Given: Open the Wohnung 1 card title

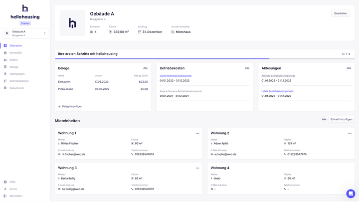Looking at the screenshot, I should [x=67, y=133].
